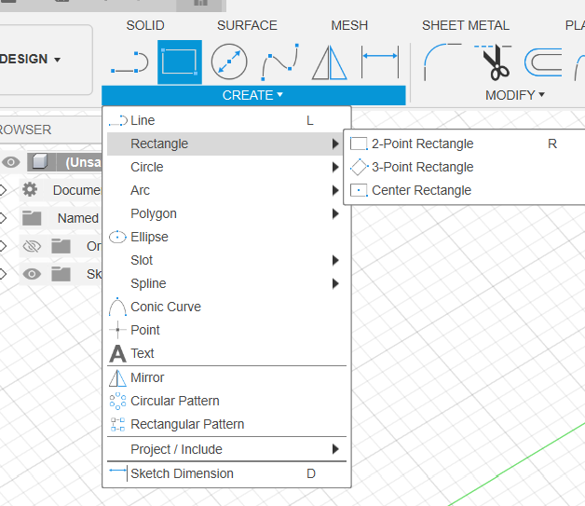Choose Line from the Create menu
Viewport: 585px width, 506px height.
point(227,120)
